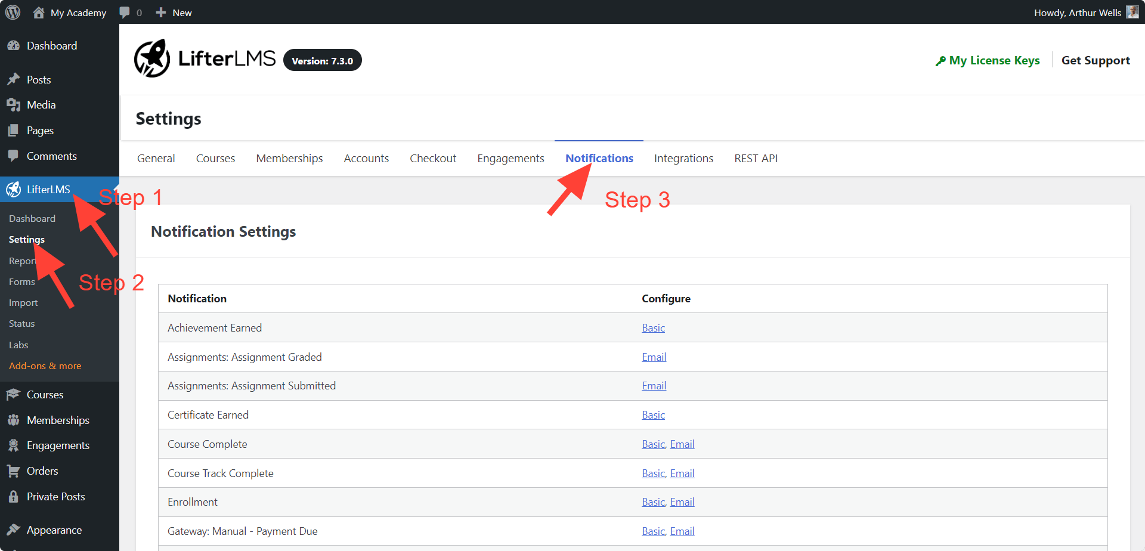Image resolution: width=1145 pixels, height=551 pixels.
Task: Open the REST API settings tab
Action: pyautogui.click(x=756, y=159)
